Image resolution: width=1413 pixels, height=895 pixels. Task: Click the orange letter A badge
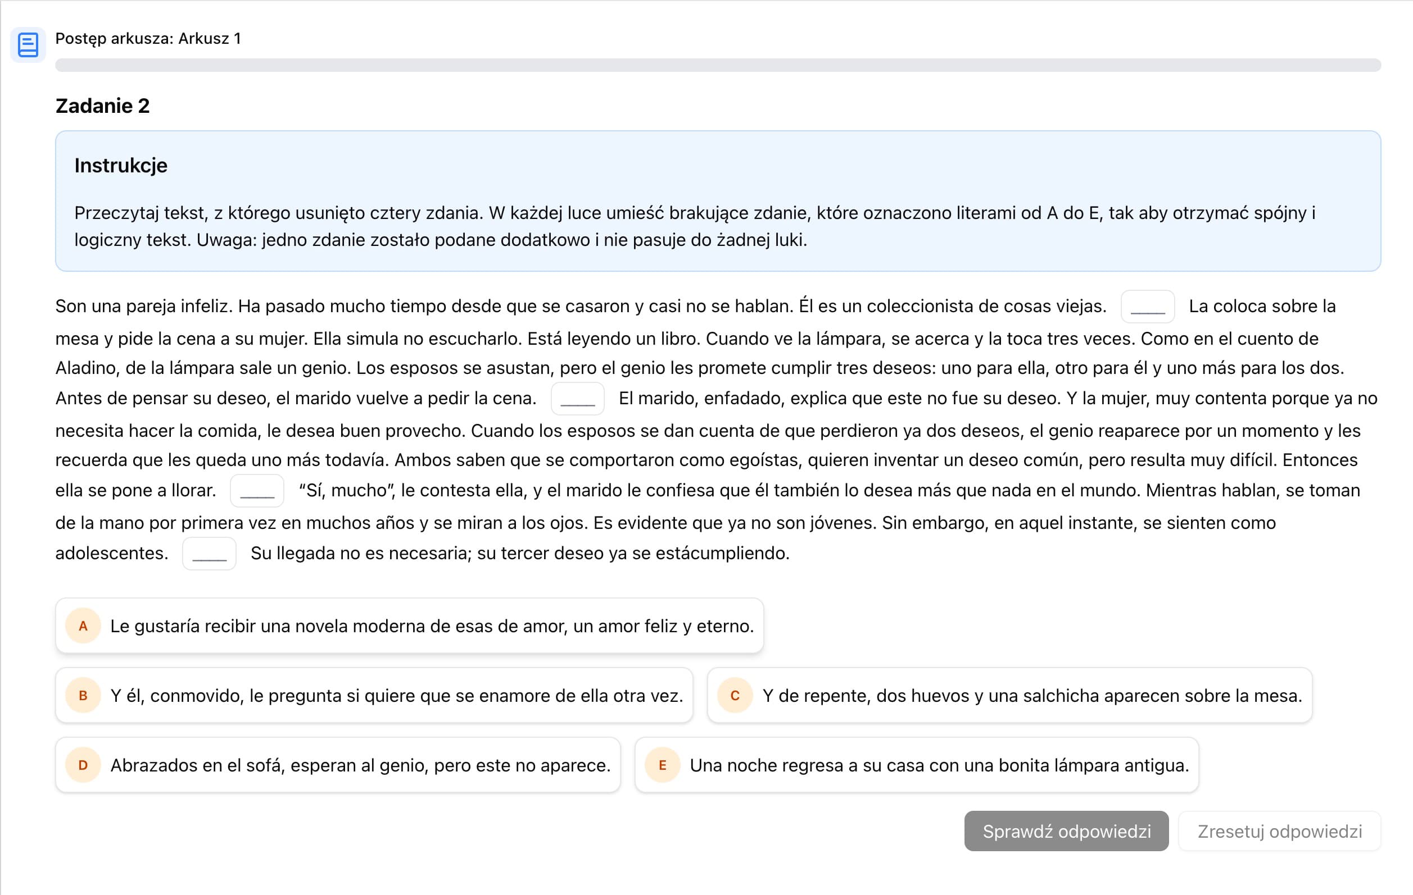click(83, 626)
